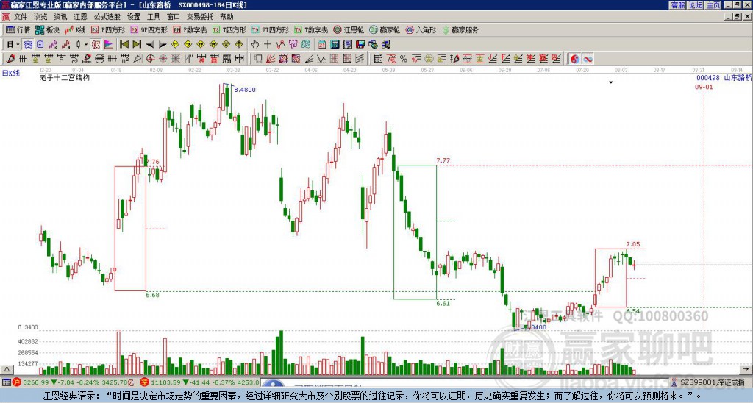Open the 江恩轮 Gann wheel

tap(349, 29)
